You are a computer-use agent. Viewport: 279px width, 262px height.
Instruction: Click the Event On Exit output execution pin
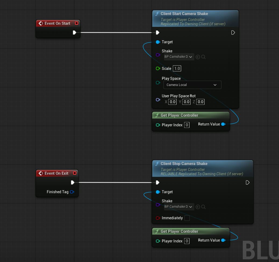pyautogui.click(x=73, y=182)
